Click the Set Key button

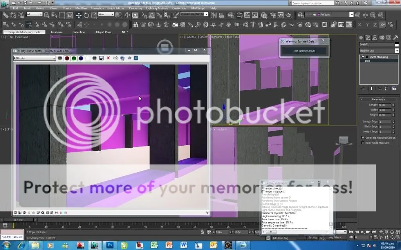pyautogui.click(x=312, y=237)
